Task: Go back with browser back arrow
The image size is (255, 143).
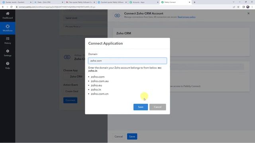Action: [x=3, y=7]
